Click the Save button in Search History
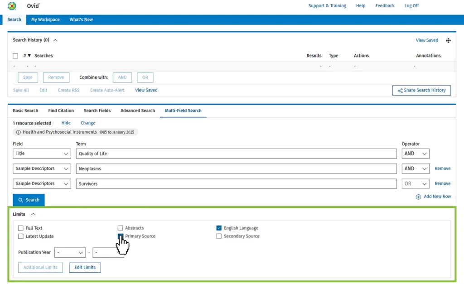This screenshot has width=464, height=284. 28,77
